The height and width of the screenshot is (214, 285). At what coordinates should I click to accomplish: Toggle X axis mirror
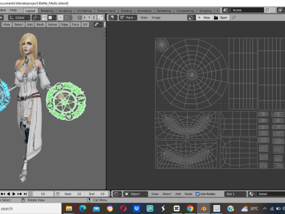tap(84, 18)
